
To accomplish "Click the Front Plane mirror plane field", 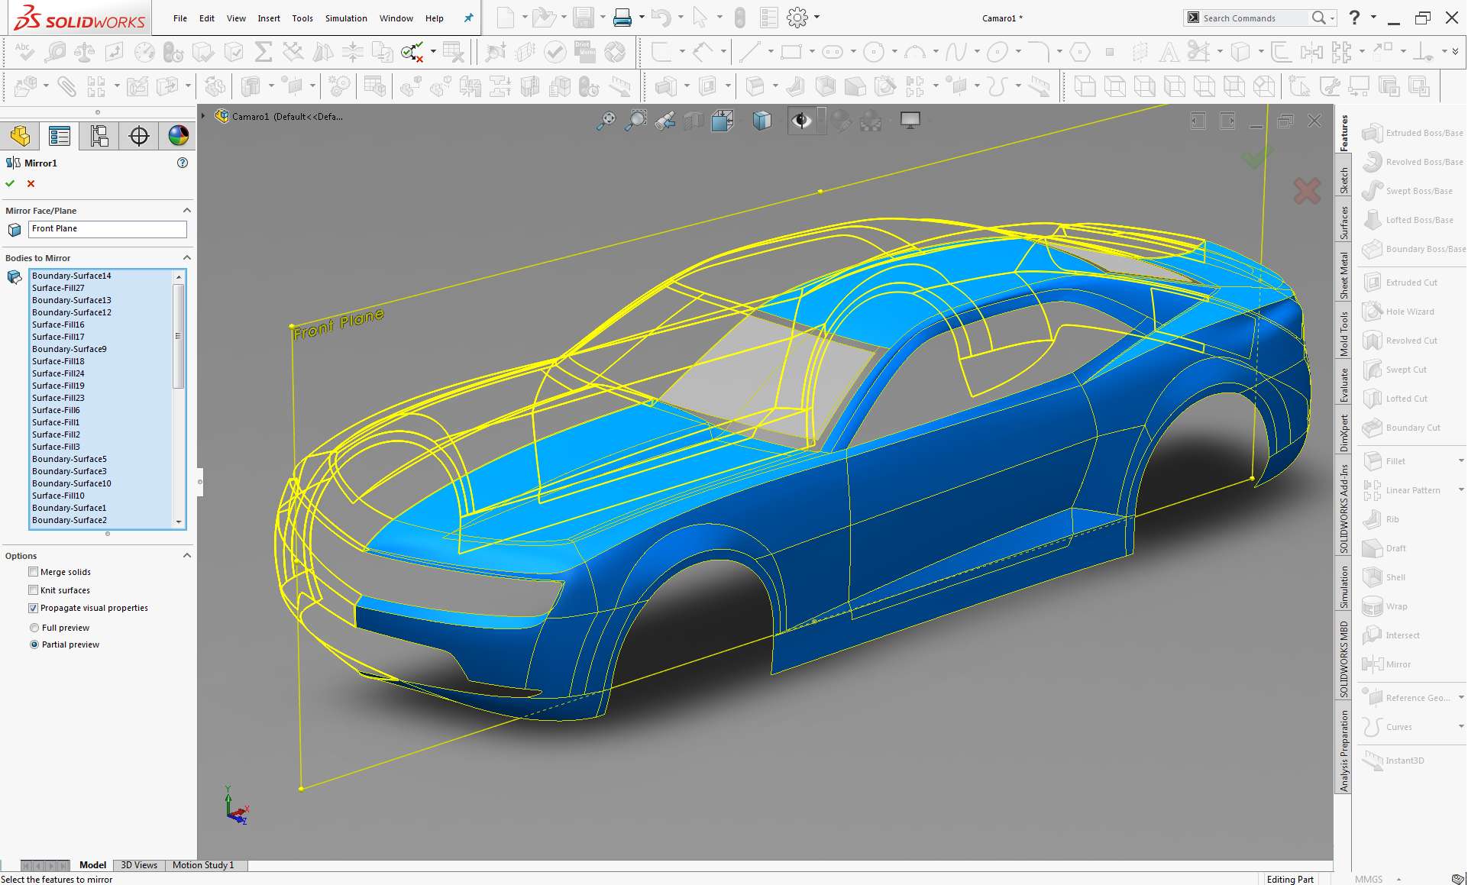I will pyautogui.click(x=107, y=229).
